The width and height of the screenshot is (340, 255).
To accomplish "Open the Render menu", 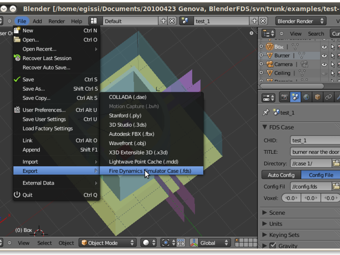I will point(56,21).
